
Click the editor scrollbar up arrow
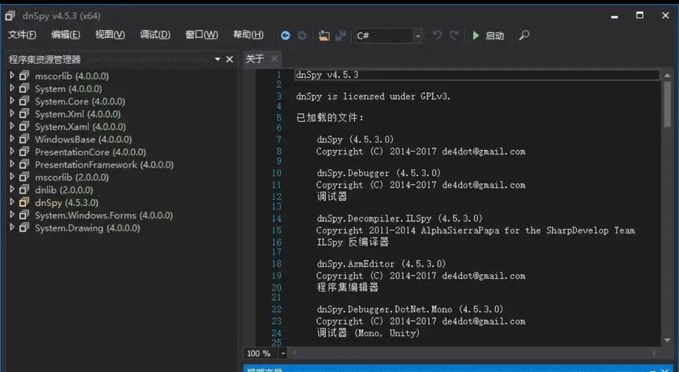tap(667, 75)
